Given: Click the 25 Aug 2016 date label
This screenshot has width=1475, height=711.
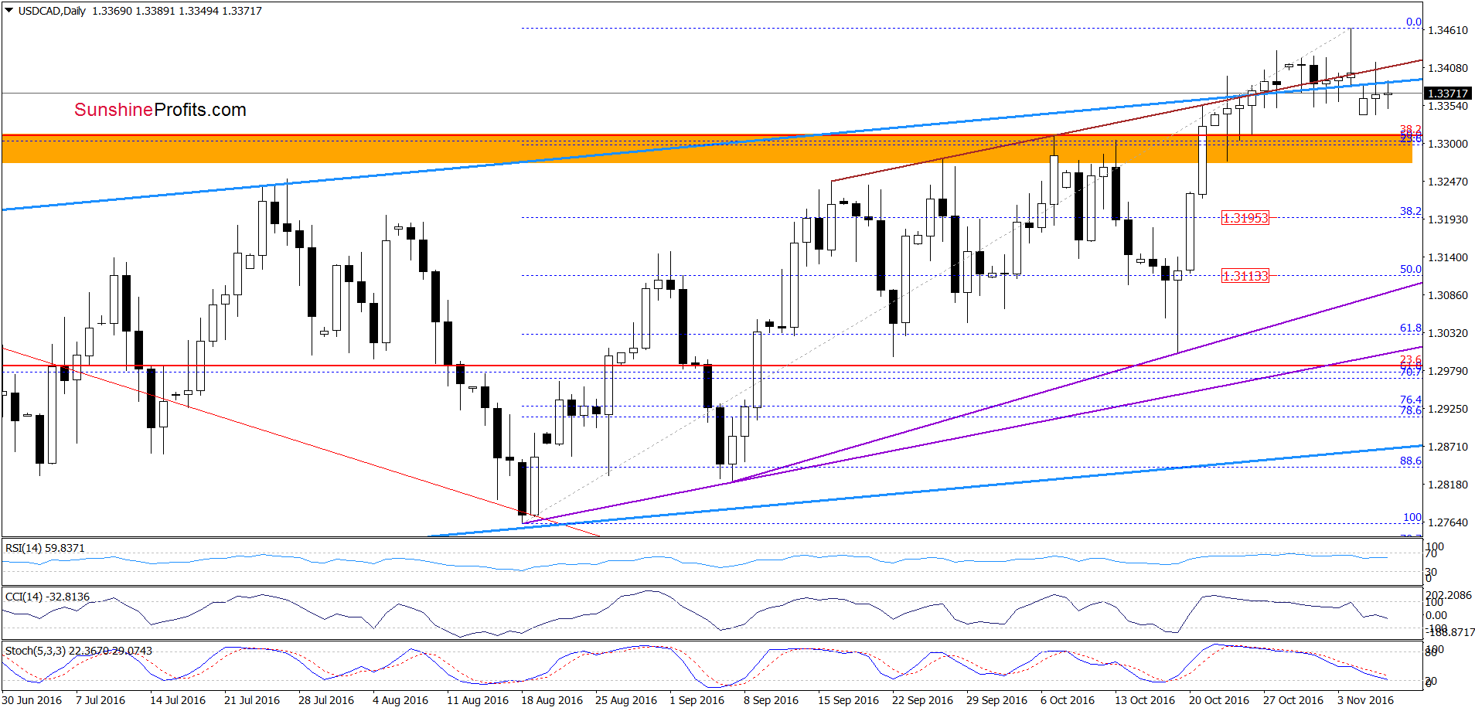Looking at the screenshot, I should click(x=626, y=700).
